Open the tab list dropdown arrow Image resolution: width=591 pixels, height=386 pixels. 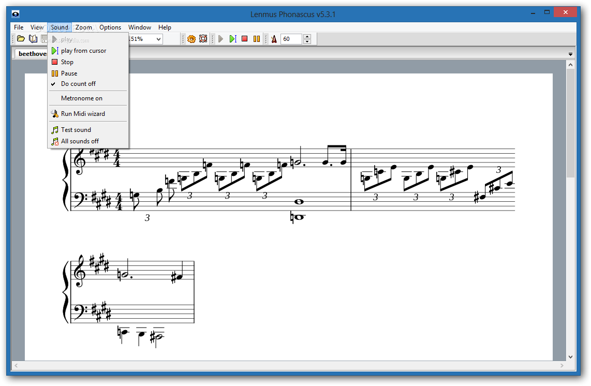click(x=570, y=54)
